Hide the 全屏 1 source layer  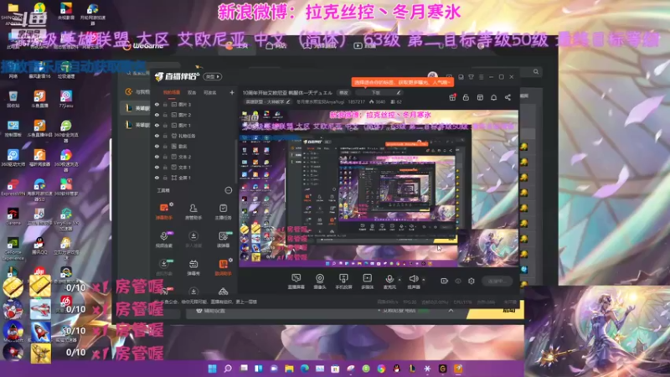(x=157, y=178)
